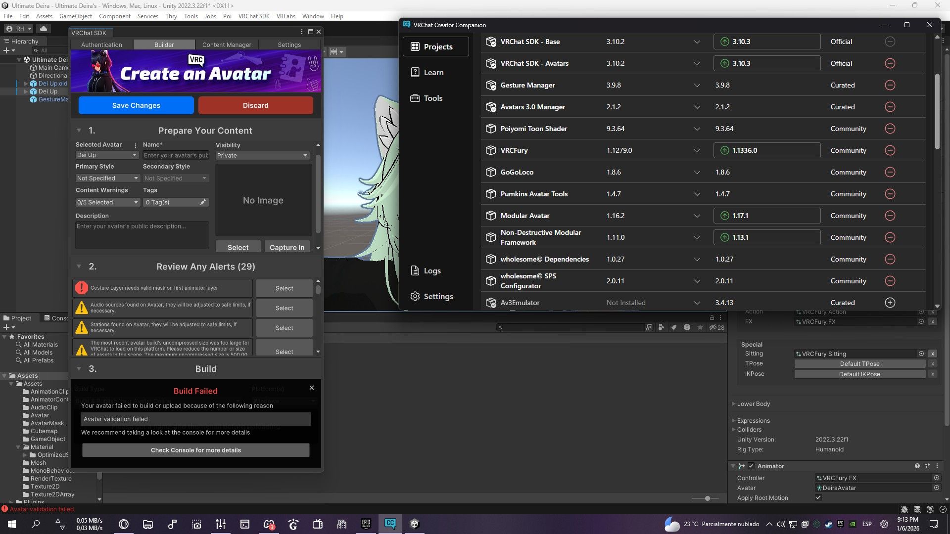Screen dimensions: 950x534
Task: Click the red Discard button
Action: [x=255, y=105]
